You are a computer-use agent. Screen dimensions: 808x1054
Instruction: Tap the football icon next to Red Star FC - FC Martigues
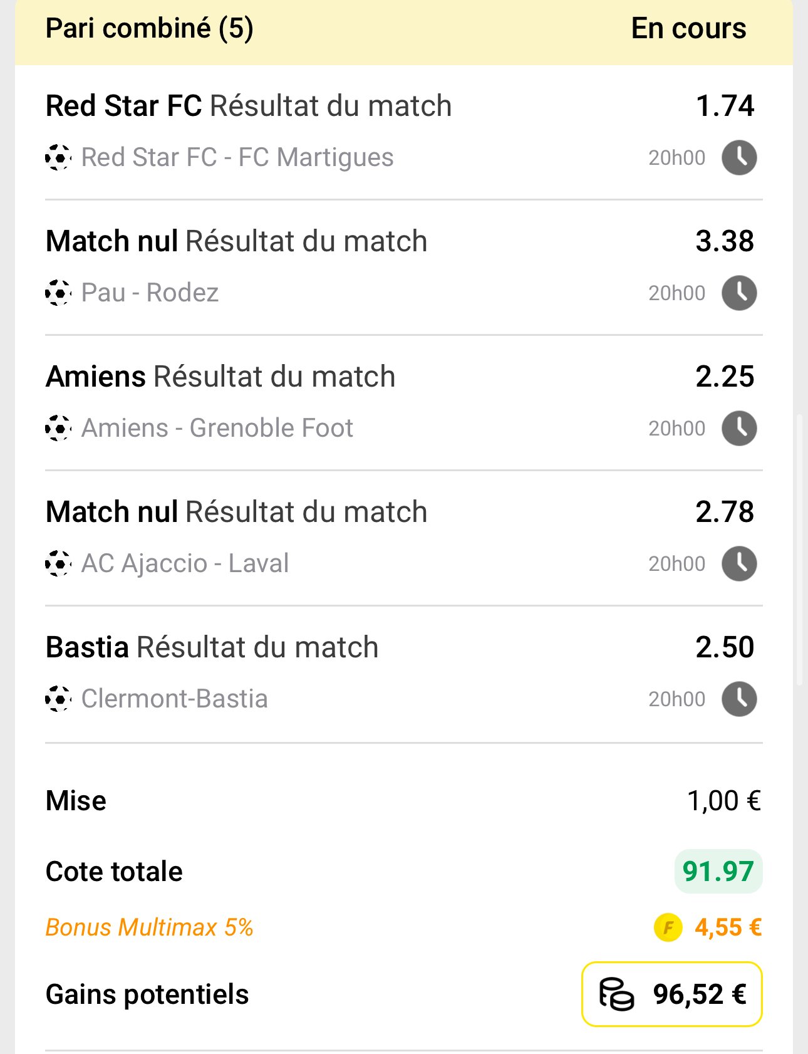58,157
